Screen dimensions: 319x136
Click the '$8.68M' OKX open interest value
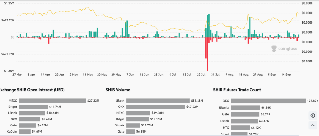click(x=47, y=119)
